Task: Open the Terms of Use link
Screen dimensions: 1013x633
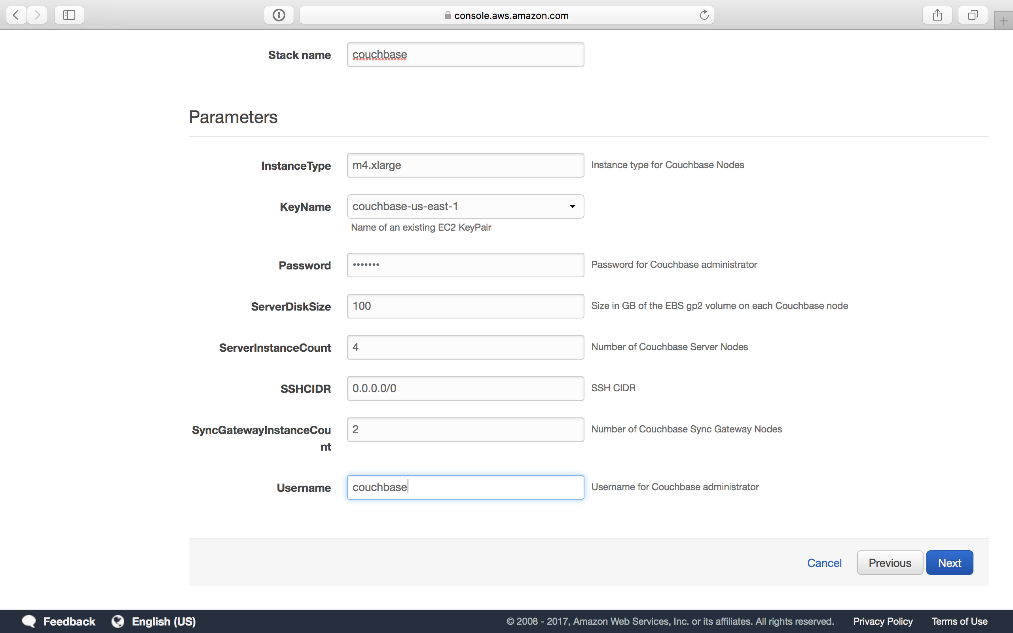Action: (x=960, y=621)
